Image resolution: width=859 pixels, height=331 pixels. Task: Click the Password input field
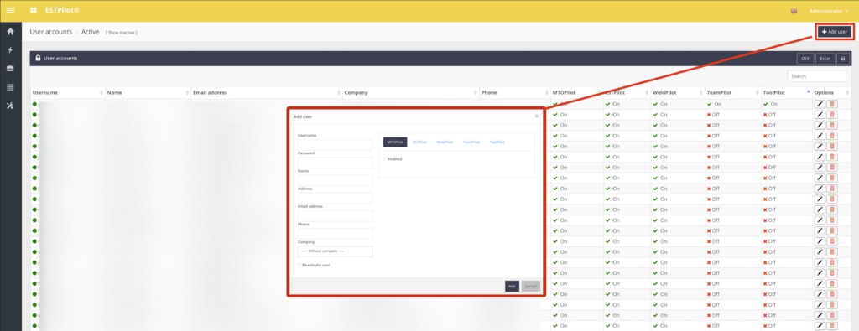pos(336,163)
